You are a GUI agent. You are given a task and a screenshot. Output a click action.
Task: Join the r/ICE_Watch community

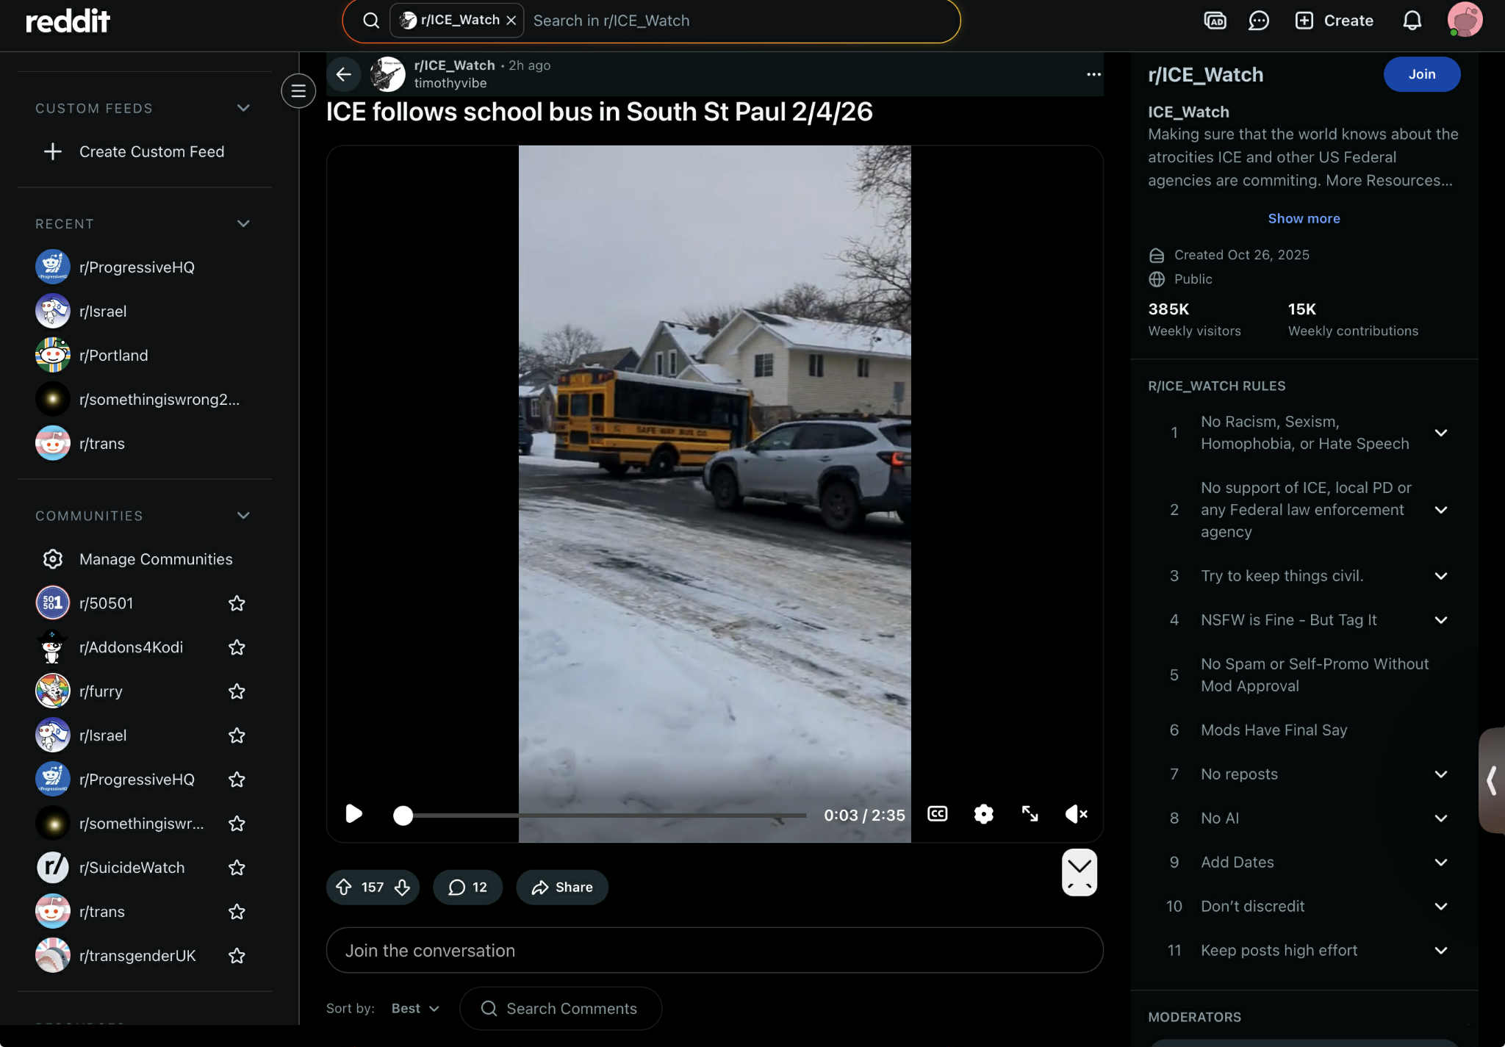tap(1421, 74)
